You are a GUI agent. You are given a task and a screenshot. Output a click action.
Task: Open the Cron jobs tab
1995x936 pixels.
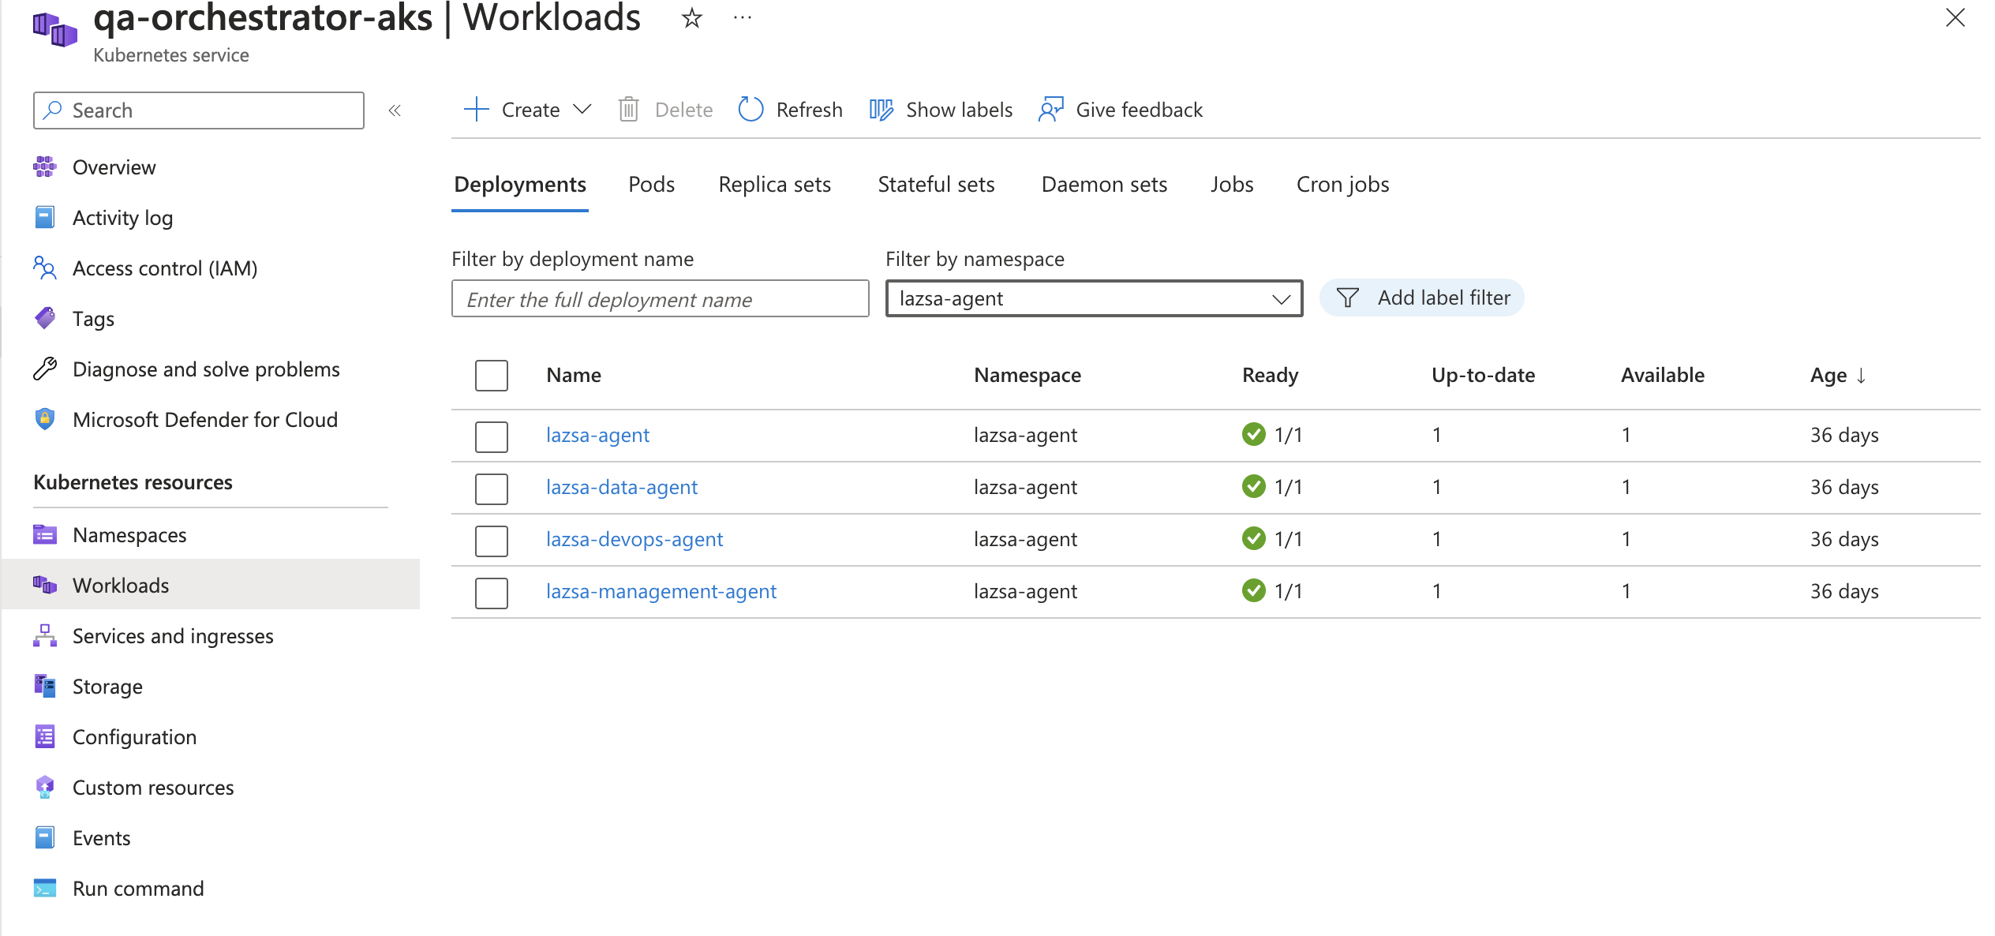tap(1342, 184)
